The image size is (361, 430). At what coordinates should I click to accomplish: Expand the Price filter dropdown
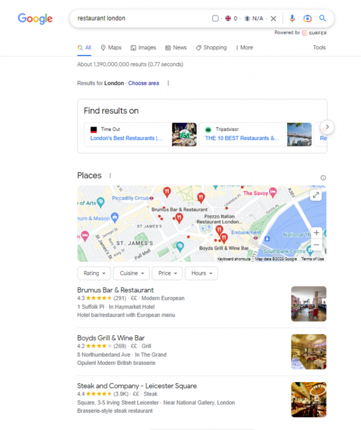tap(167, 273)
